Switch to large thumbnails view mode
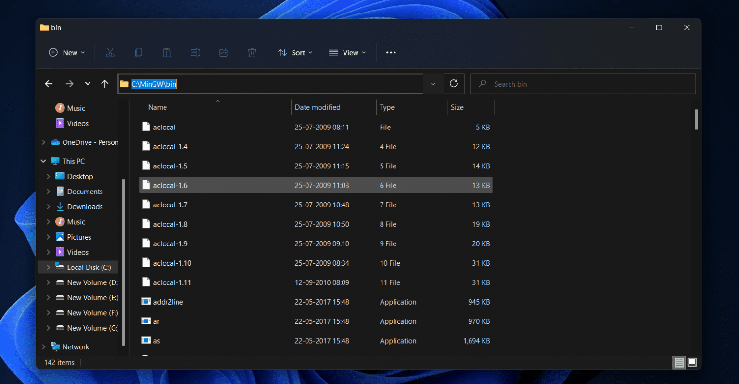 (x=692, y=362)
